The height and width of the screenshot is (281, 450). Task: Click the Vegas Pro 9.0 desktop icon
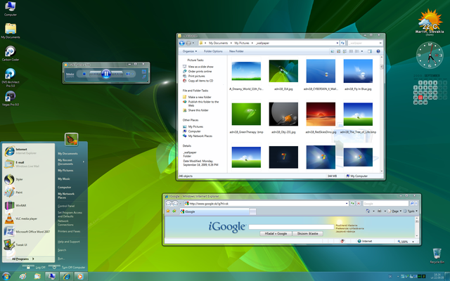point(10,96)
